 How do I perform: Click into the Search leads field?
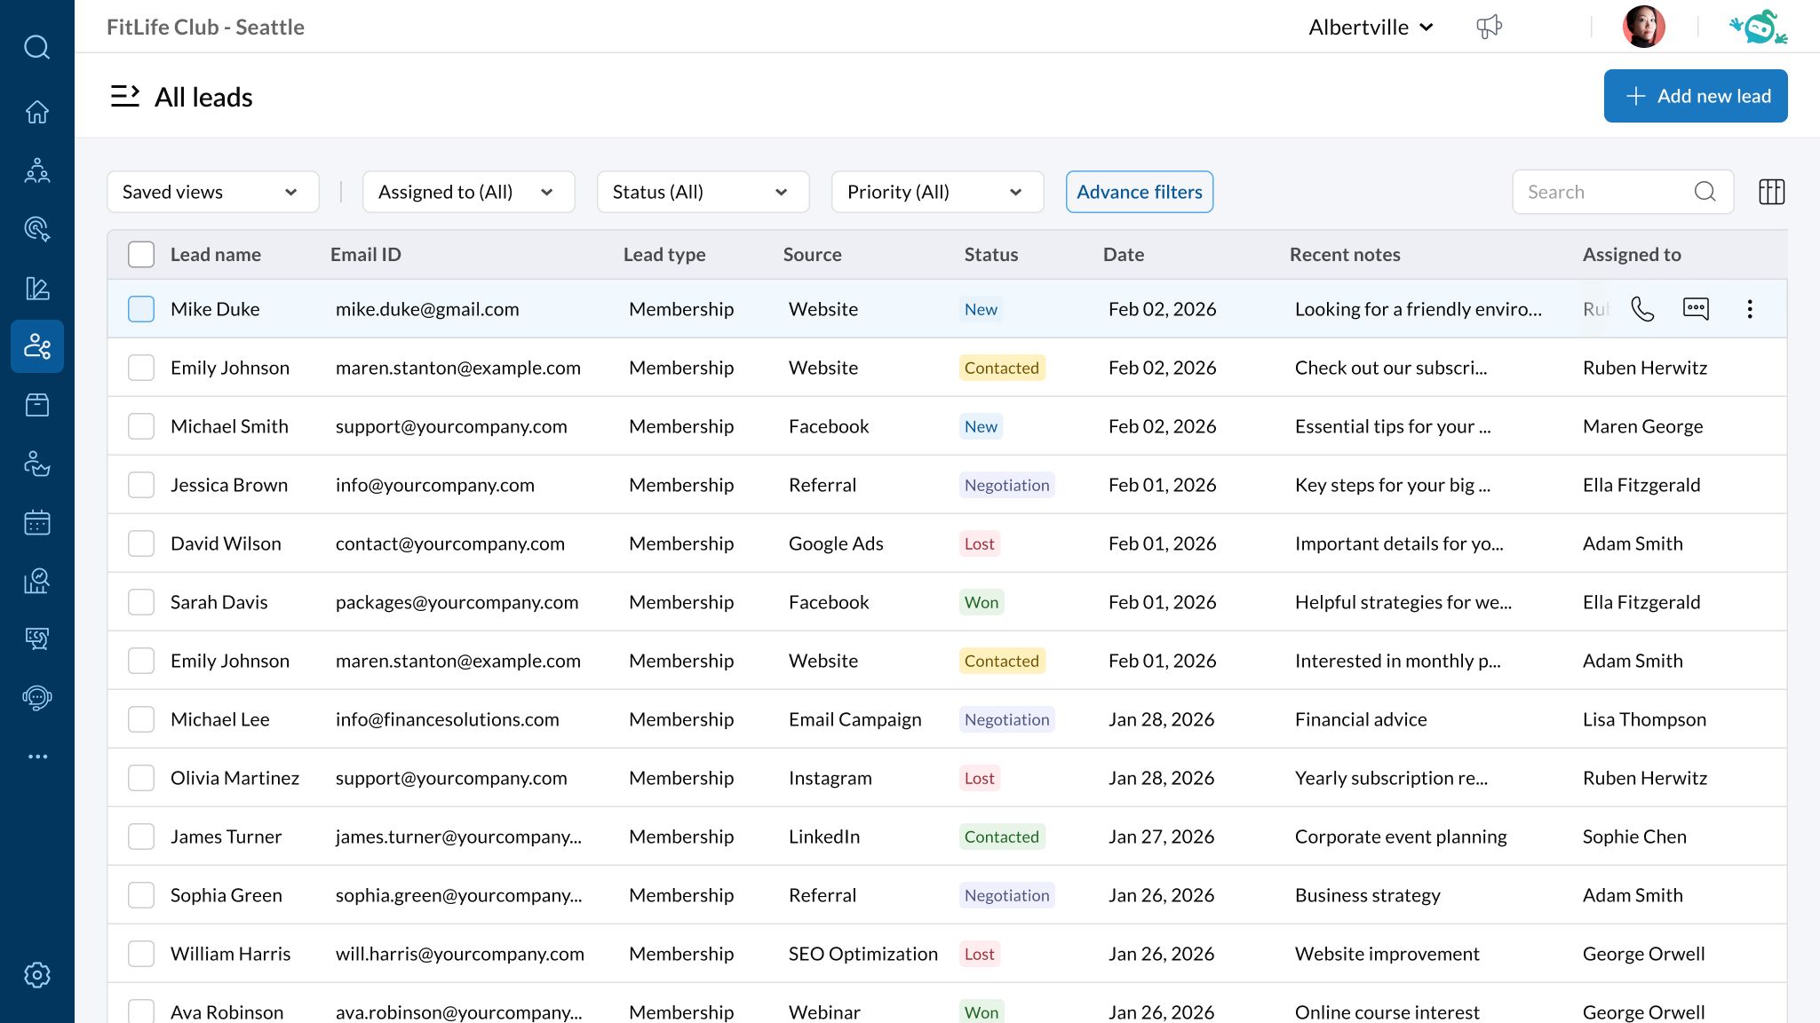pyautogui.click(x=1606, y=192)
